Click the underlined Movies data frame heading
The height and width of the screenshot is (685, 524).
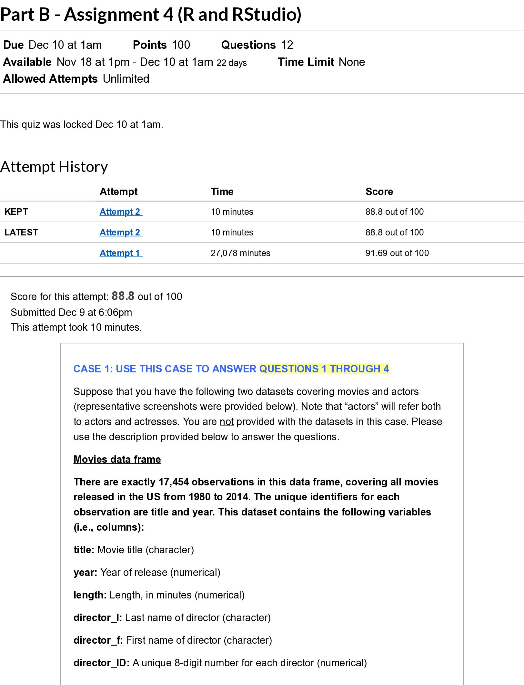point(117,459)
